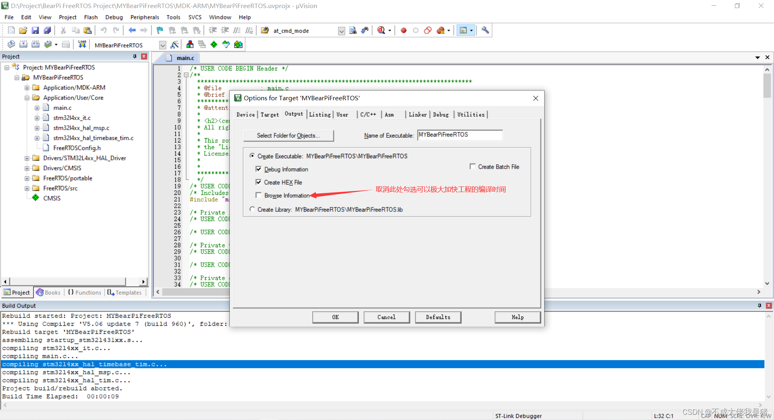Save the current file with floppy icon
This screenshot has height=420, width=774.
[x=35, y=30]
